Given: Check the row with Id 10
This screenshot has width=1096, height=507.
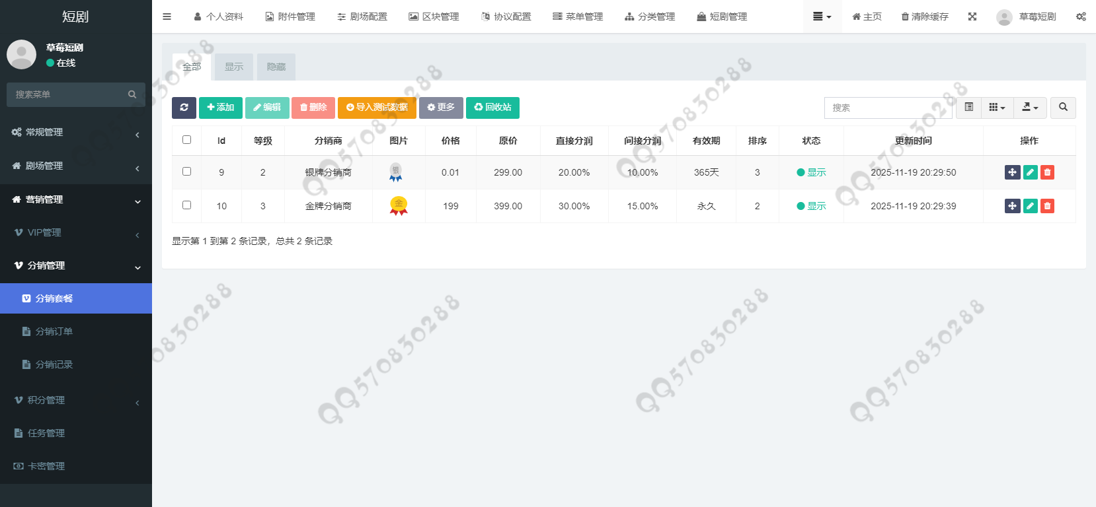Looking at the screenshot, I should [186, 205].
